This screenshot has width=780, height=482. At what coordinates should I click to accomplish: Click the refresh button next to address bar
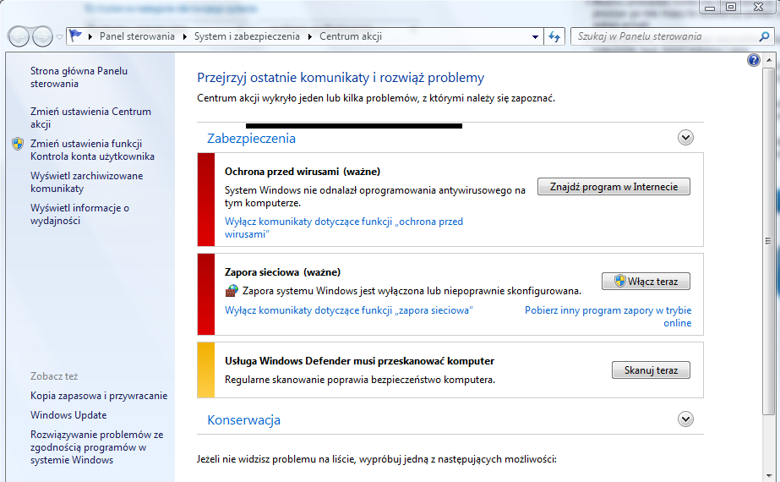(x=554, y=36)
